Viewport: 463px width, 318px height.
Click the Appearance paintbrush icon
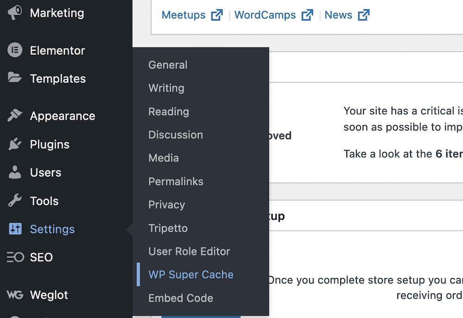[x=15, y=115]
